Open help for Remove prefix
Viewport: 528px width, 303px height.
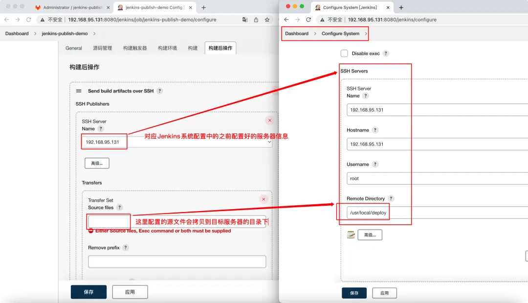(126, 247)
